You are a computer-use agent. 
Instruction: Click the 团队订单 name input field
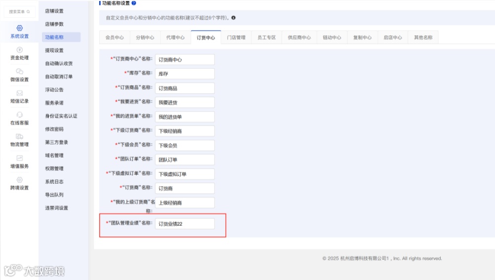click(185, 160)
